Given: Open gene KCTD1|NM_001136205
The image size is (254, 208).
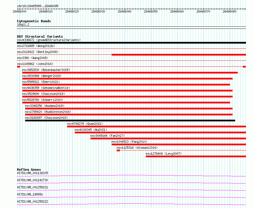Looking at the screenshot, I should click(33, 173).
